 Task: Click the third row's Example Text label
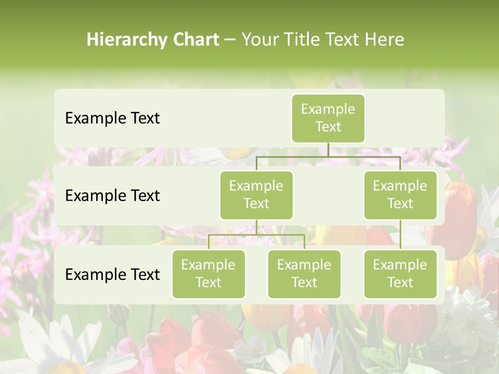[112, 275]
